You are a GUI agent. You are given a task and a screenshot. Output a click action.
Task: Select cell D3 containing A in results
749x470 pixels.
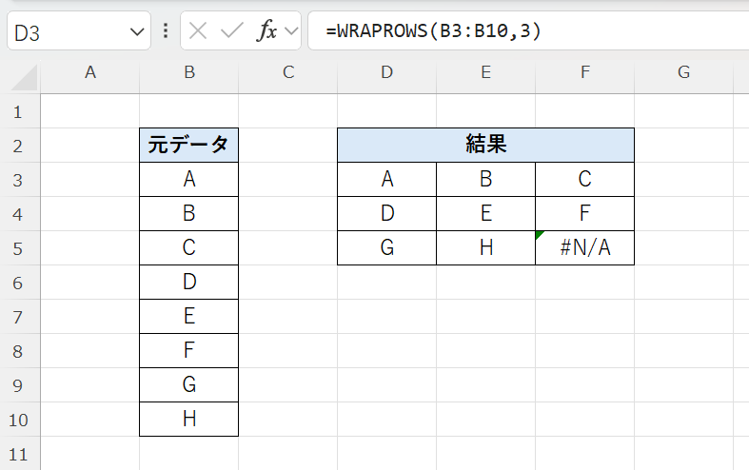(x=386, y=179)
